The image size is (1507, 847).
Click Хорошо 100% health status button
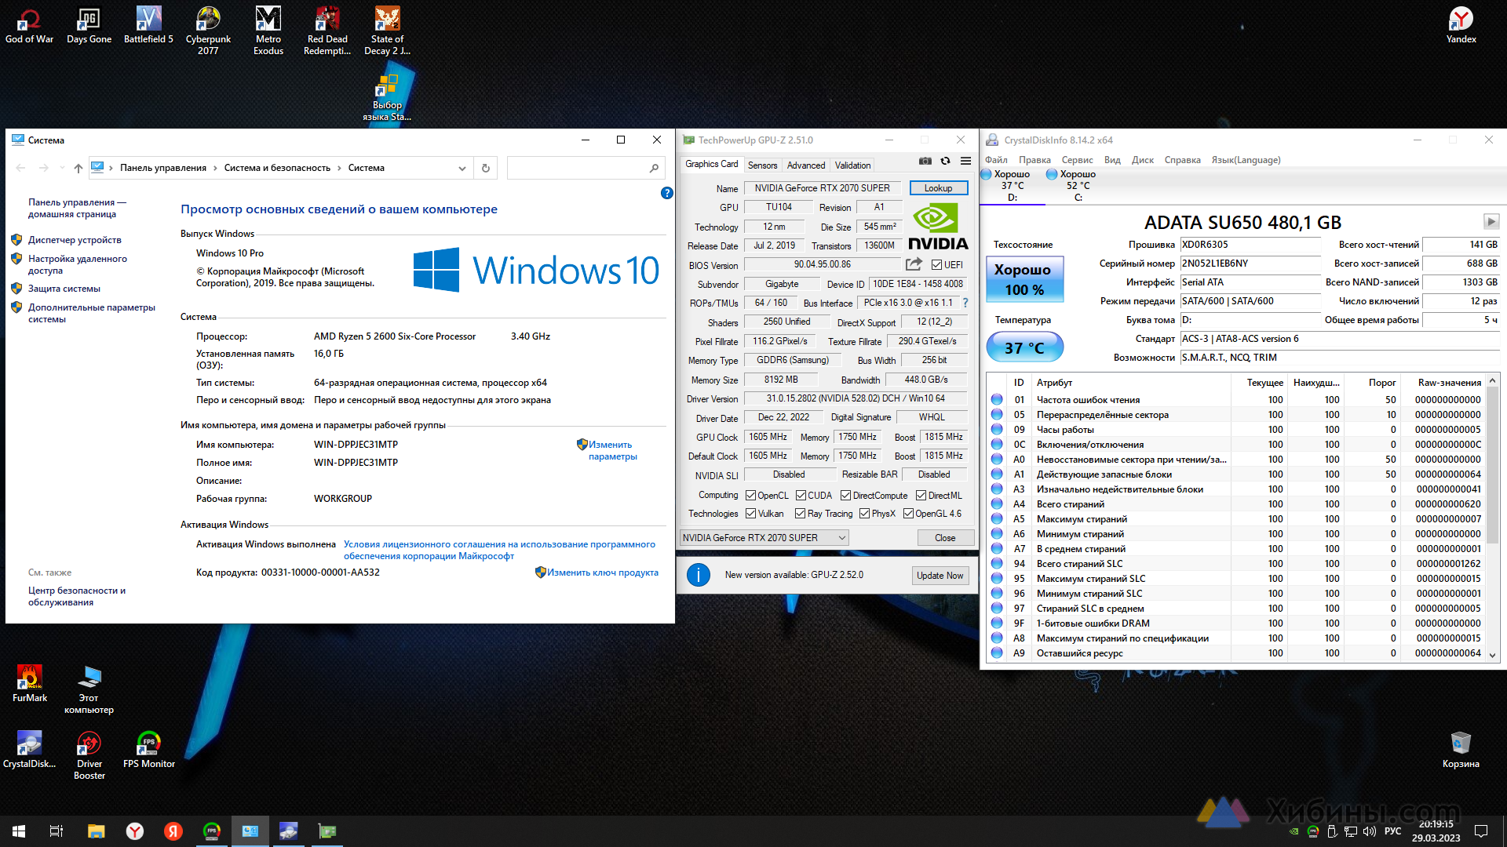1024,279
